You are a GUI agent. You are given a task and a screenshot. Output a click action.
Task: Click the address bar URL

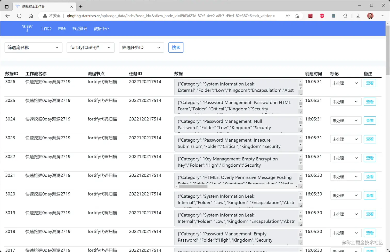pyautogui.click(x=171, y=16)
